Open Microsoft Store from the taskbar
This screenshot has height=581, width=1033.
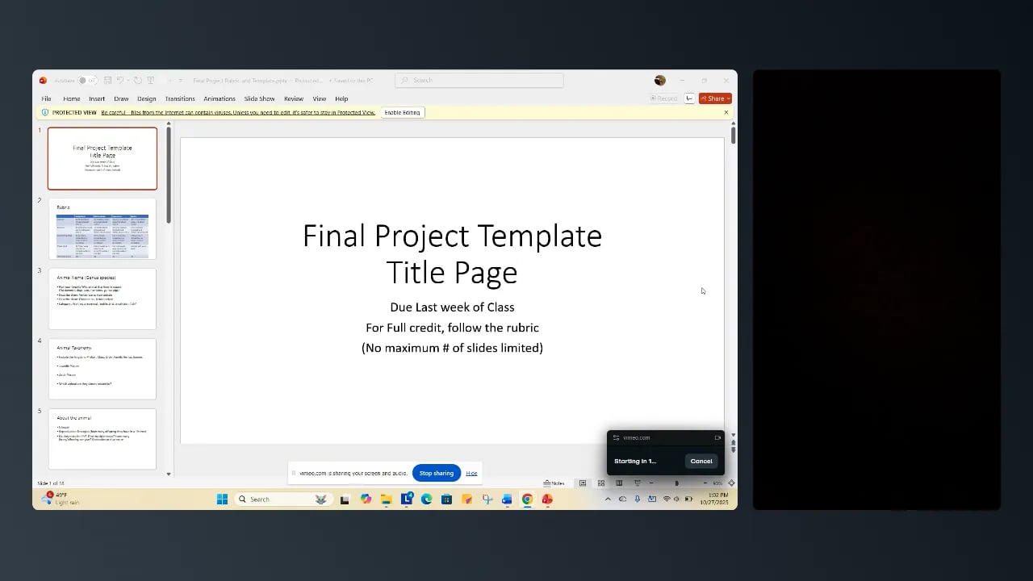coord(446,499)
